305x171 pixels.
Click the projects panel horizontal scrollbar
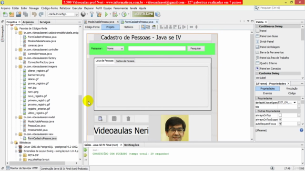click(37, 163)
